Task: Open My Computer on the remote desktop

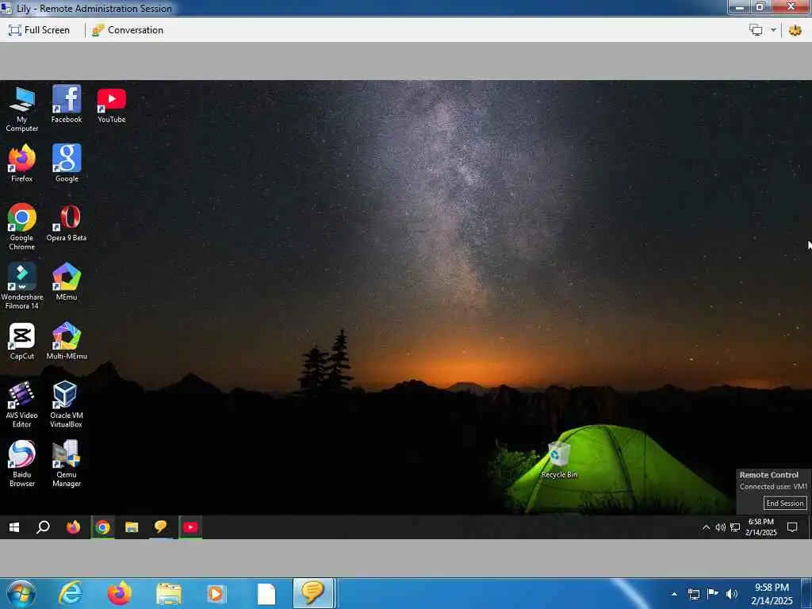Action: [21, 109]
